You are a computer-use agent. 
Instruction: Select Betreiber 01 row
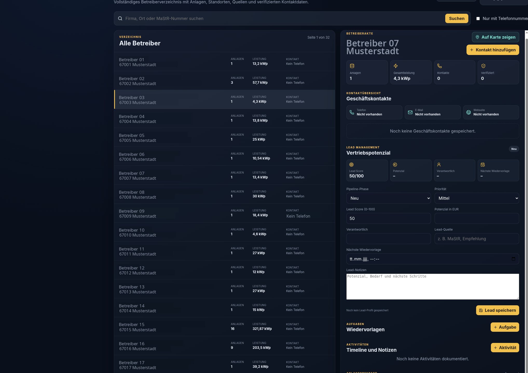click(224, 62)
